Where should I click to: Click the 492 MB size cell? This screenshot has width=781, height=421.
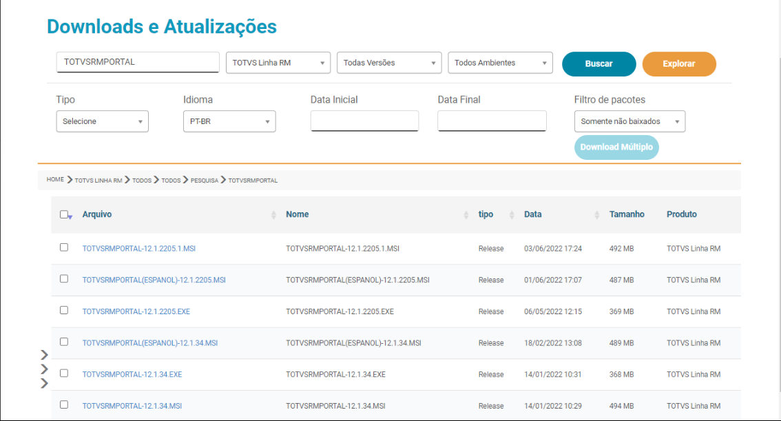click(621, 249)
